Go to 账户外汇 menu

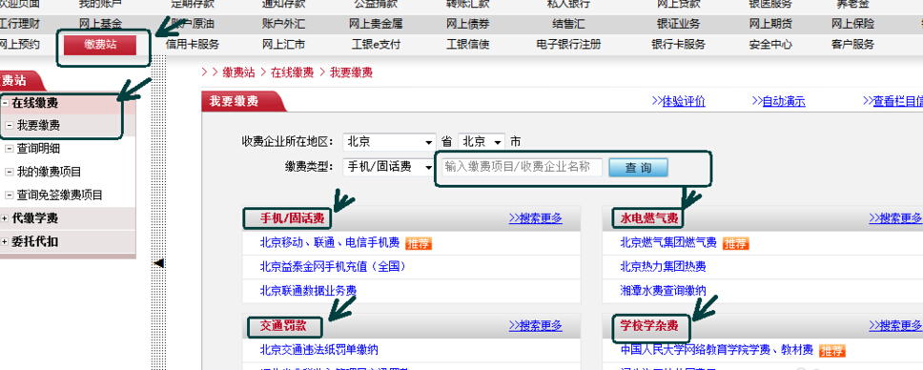(283, 24)
